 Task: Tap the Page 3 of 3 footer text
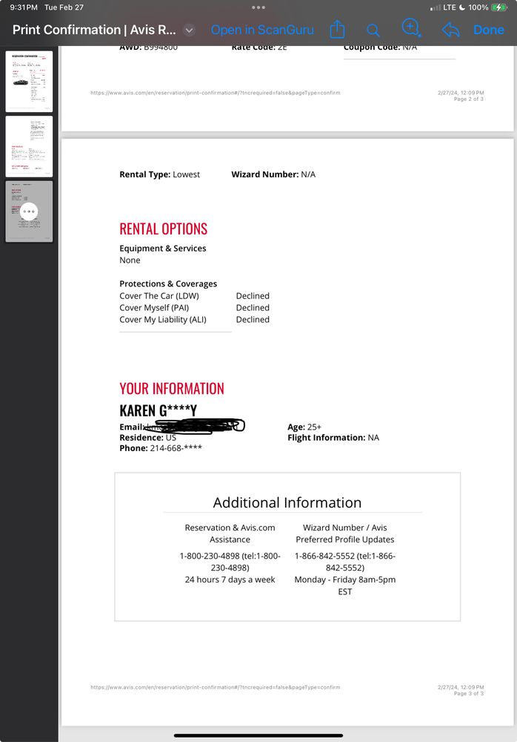(468, 693)
